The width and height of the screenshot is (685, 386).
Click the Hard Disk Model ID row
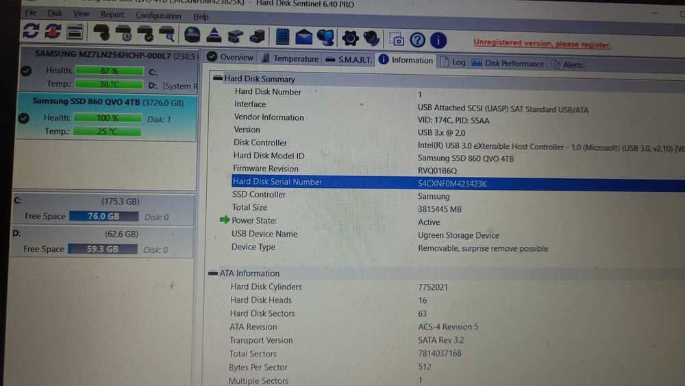pos(458,156)
